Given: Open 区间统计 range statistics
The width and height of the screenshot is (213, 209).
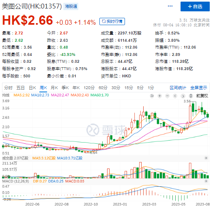Looking at the screenshot, I should 178,88.
